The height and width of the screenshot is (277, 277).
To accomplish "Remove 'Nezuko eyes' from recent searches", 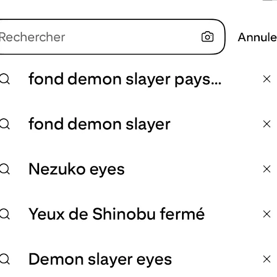I will pyautogui.click(x=267, y=169).
